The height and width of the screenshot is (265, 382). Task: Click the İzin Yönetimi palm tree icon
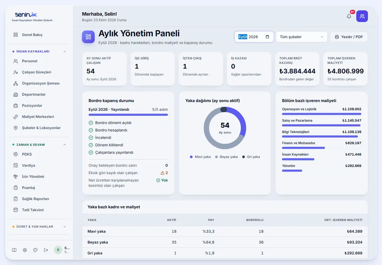[x=16, y=176]
